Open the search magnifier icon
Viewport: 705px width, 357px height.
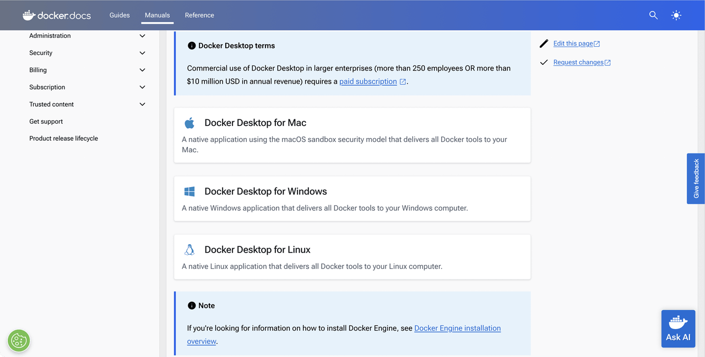pos(653,15)
